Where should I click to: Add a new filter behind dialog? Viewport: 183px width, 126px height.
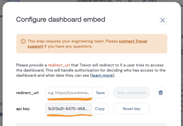click(x=12, y=1)
